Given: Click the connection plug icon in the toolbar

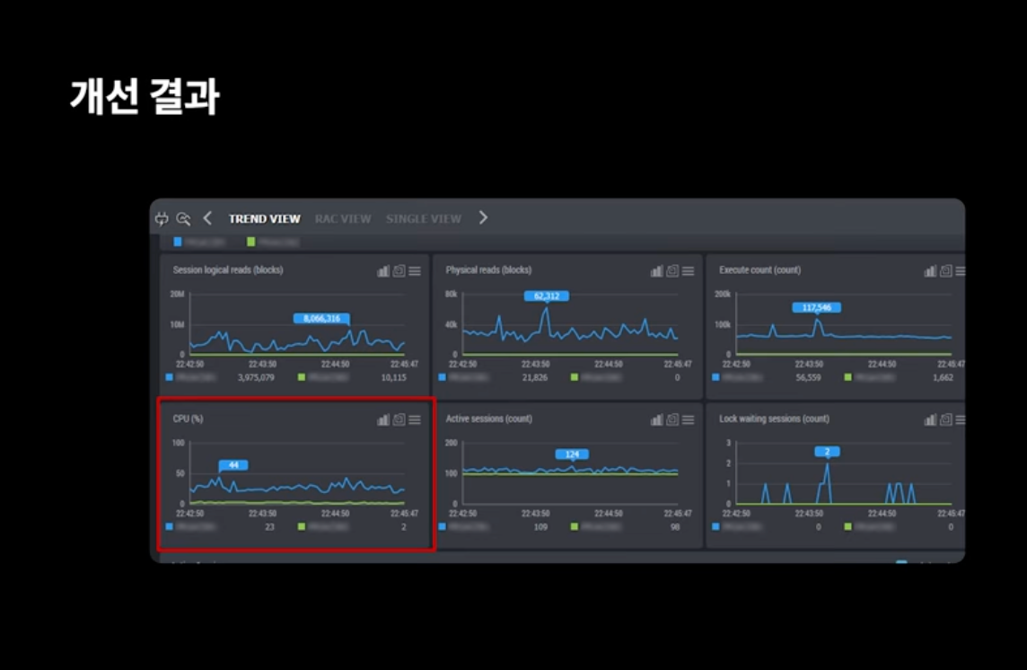Looking at the screenshot, I should [x=162, y=218].
